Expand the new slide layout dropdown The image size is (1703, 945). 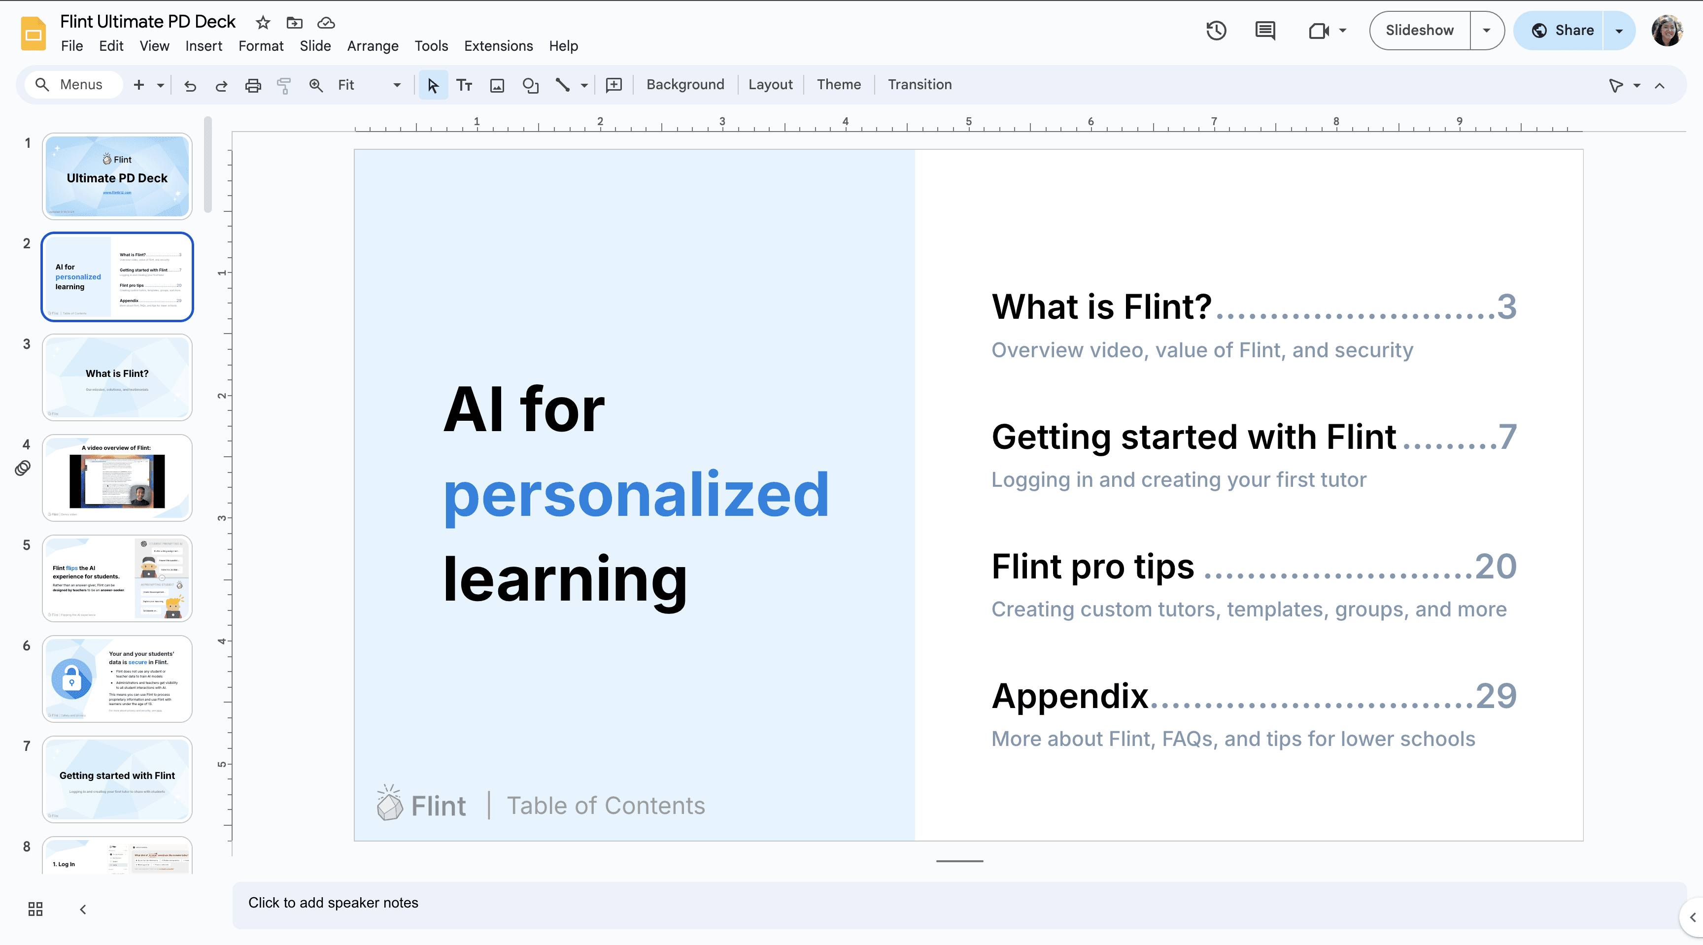[161, 85]
